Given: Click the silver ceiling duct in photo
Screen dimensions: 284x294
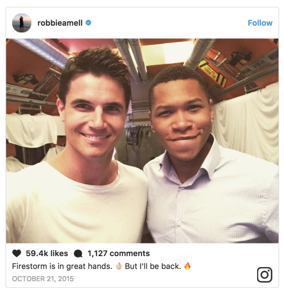Looking at the screenshot, I should [132, 60].
